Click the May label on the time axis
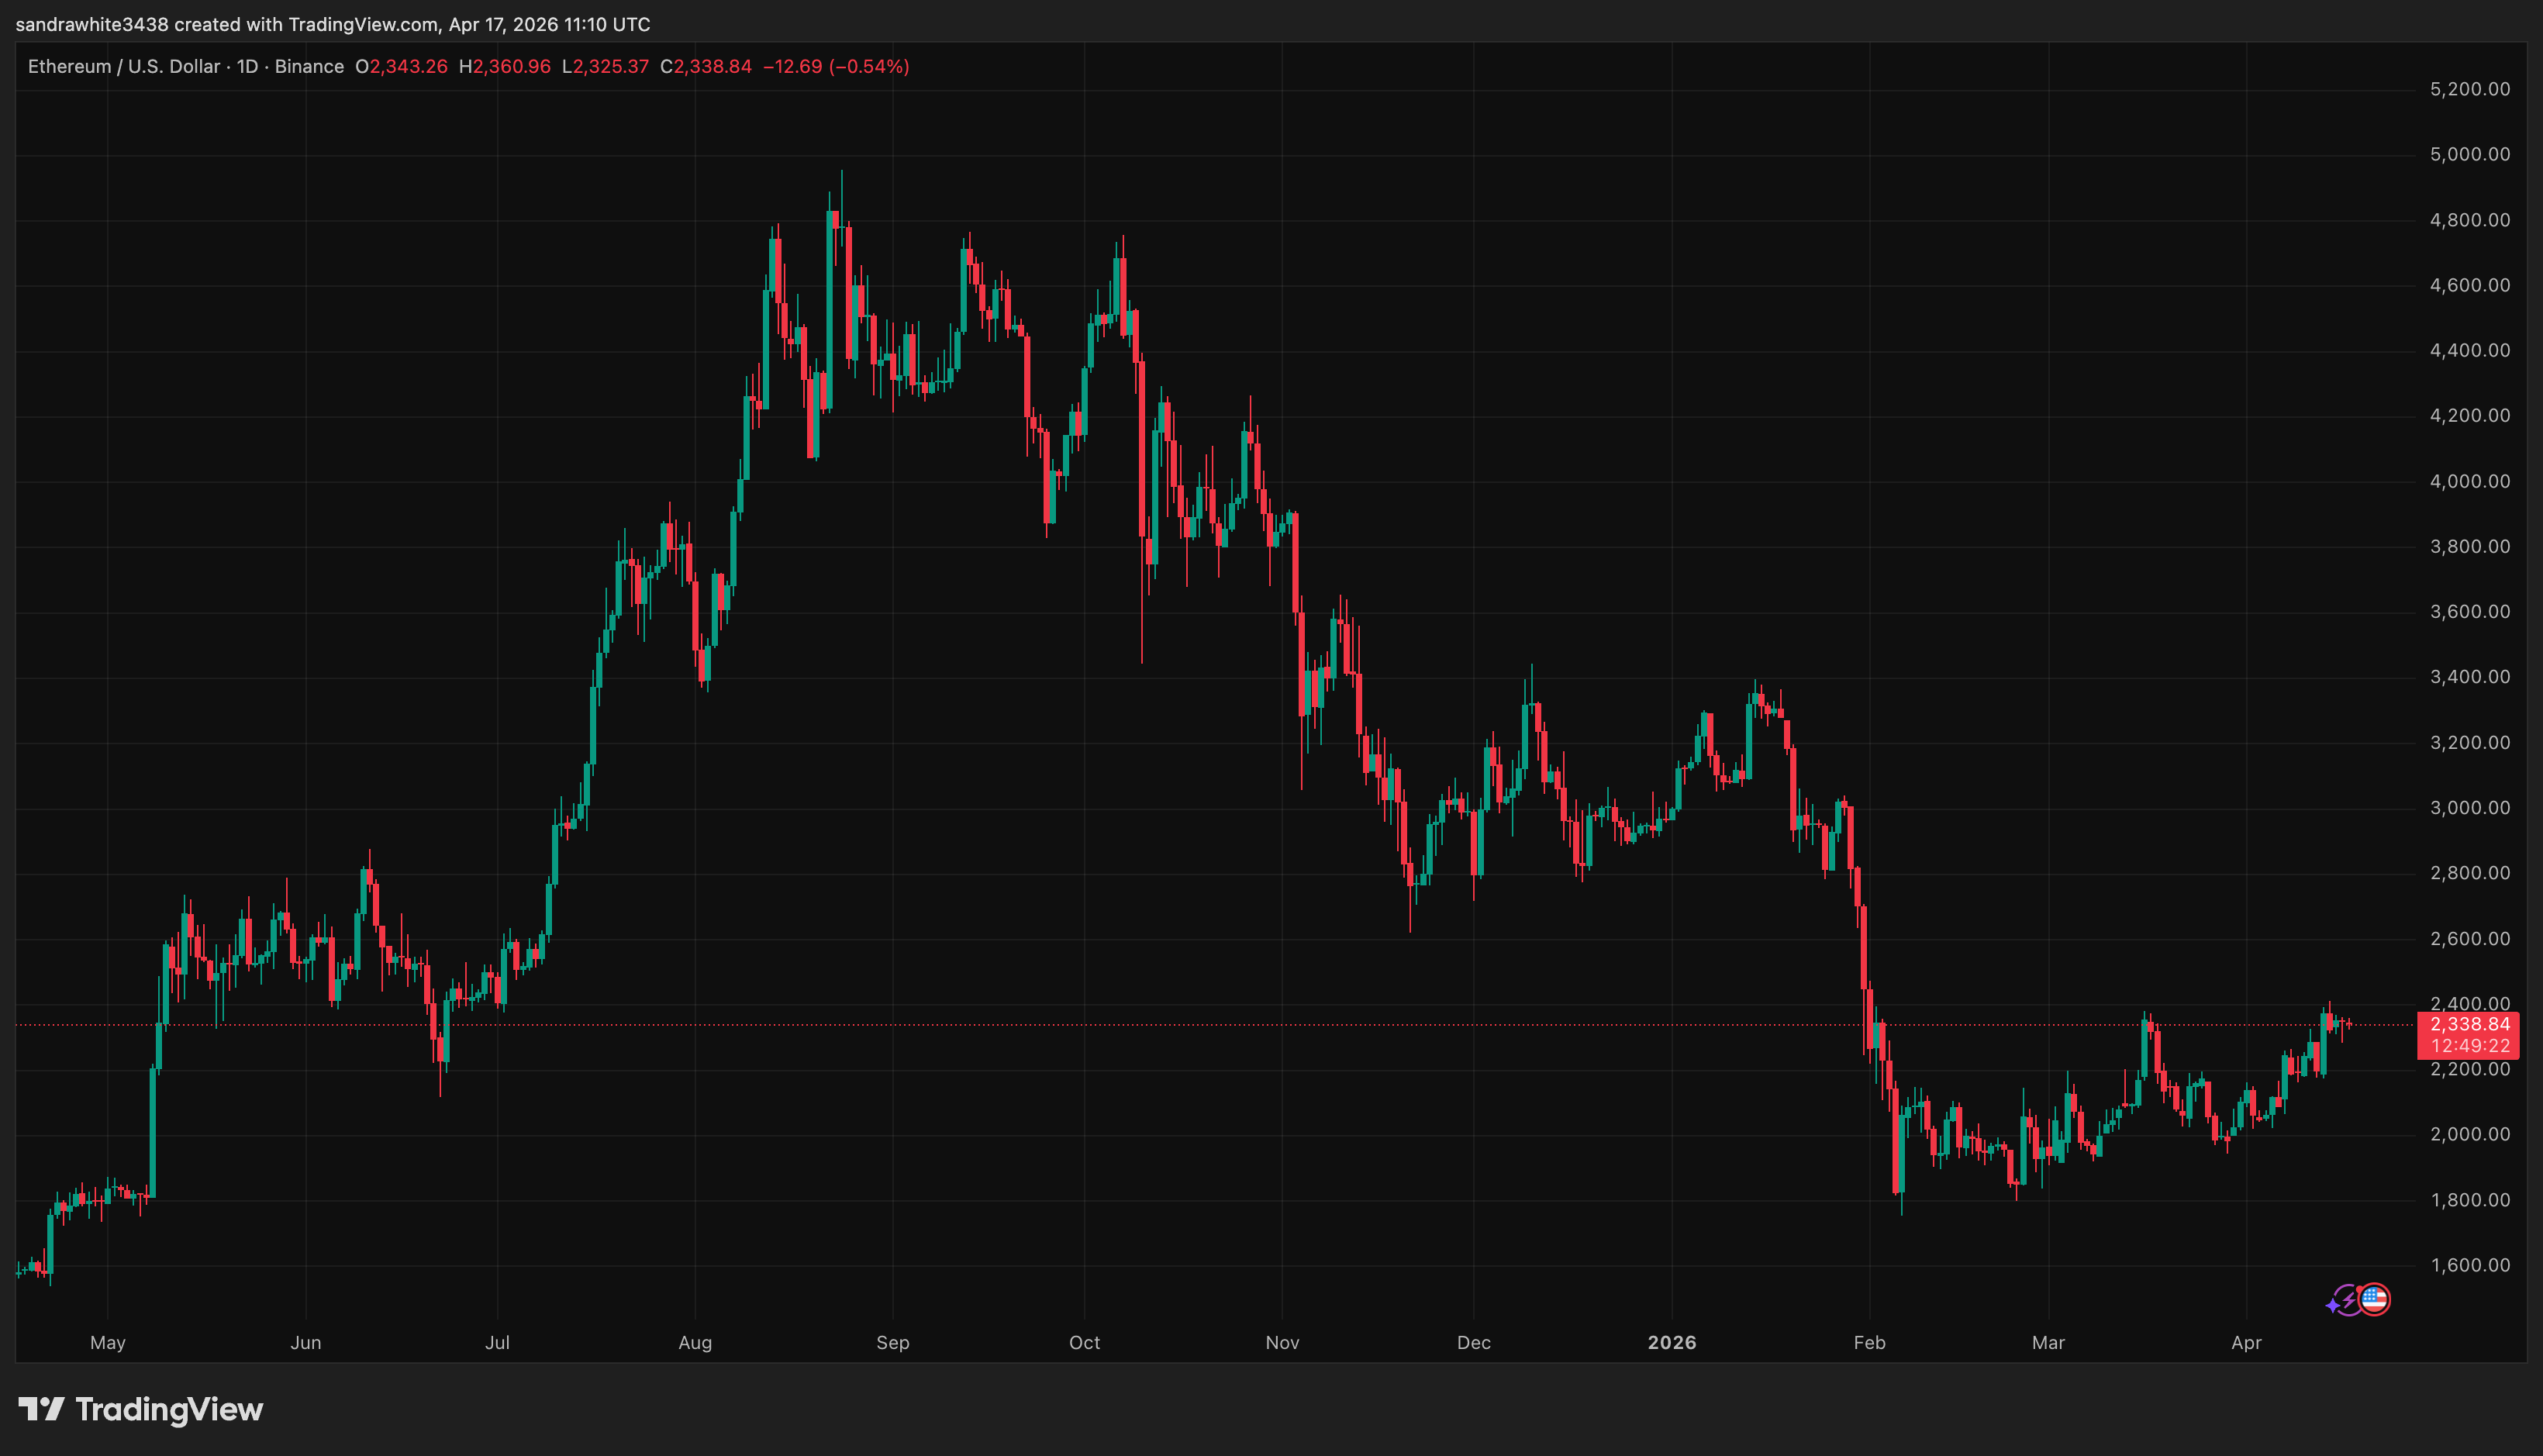 pos(108,1343)
